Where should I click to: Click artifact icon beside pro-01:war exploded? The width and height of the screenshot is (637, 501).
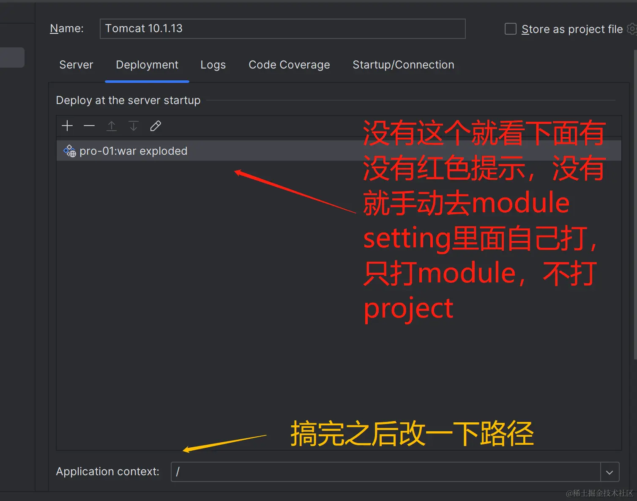click(70, 151)
